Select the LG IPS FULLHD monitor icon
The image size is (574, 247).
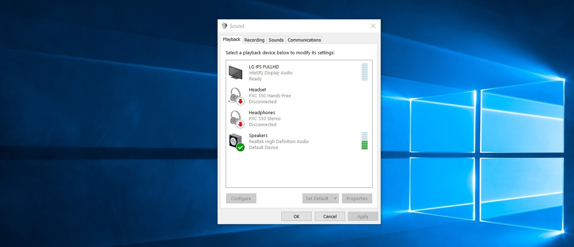[x=236, y=73]
